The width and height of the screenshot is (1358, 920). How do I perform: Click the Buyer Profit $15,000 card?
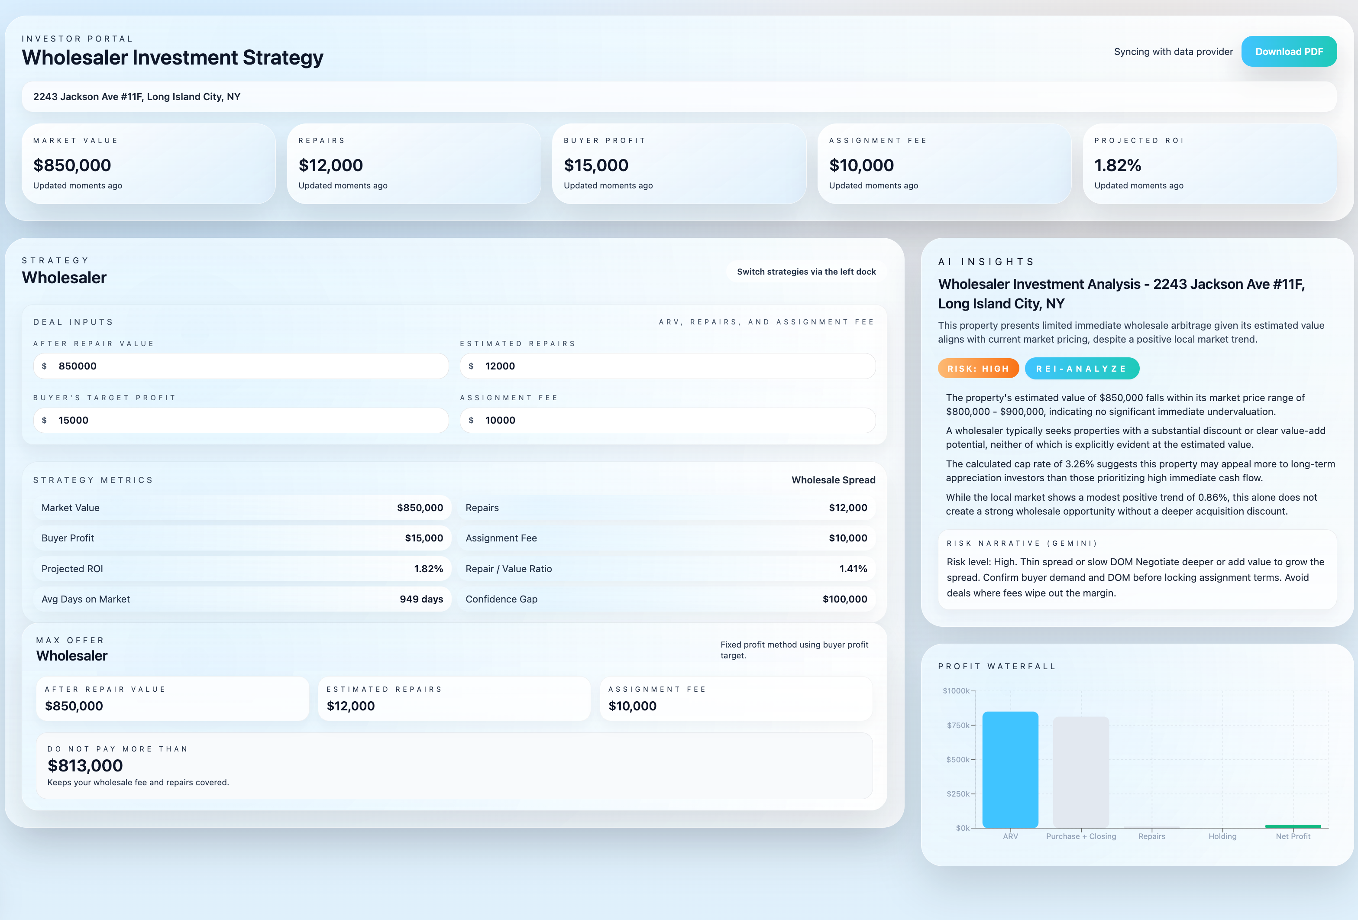click(679, 164)
